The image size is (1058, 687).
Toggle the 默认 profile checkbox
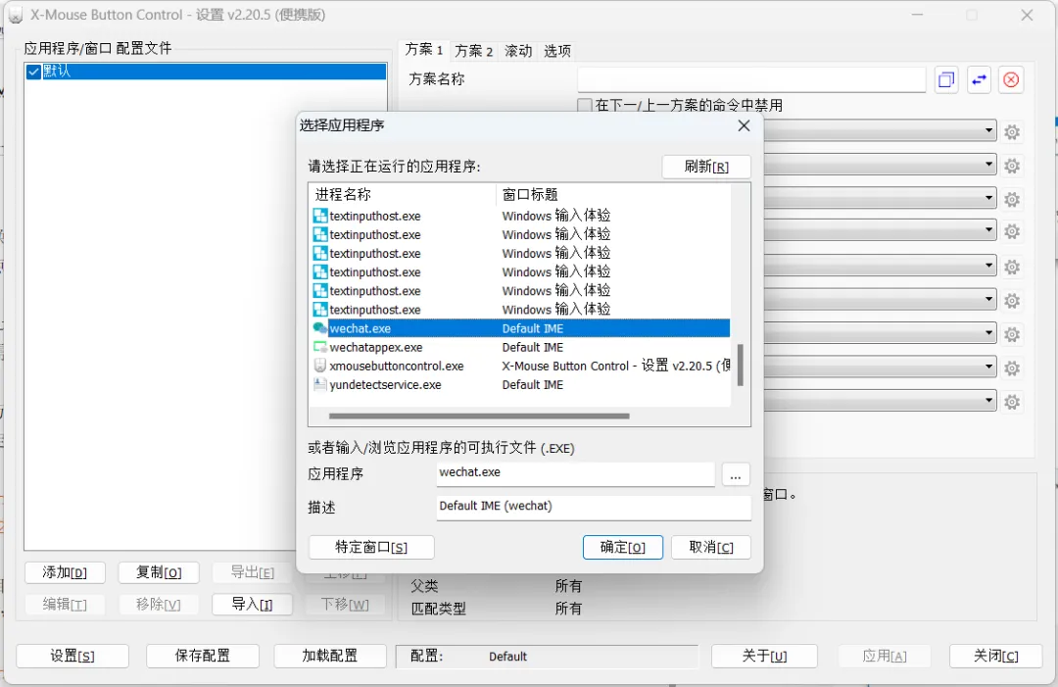click(33, 72)
